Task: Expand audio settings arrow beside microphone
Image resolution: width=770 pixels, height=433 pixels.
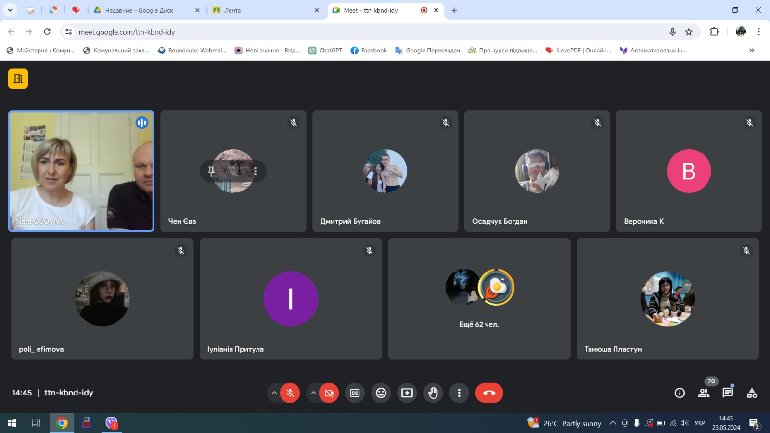Action: pyautogui.click(x=274, y=393)
